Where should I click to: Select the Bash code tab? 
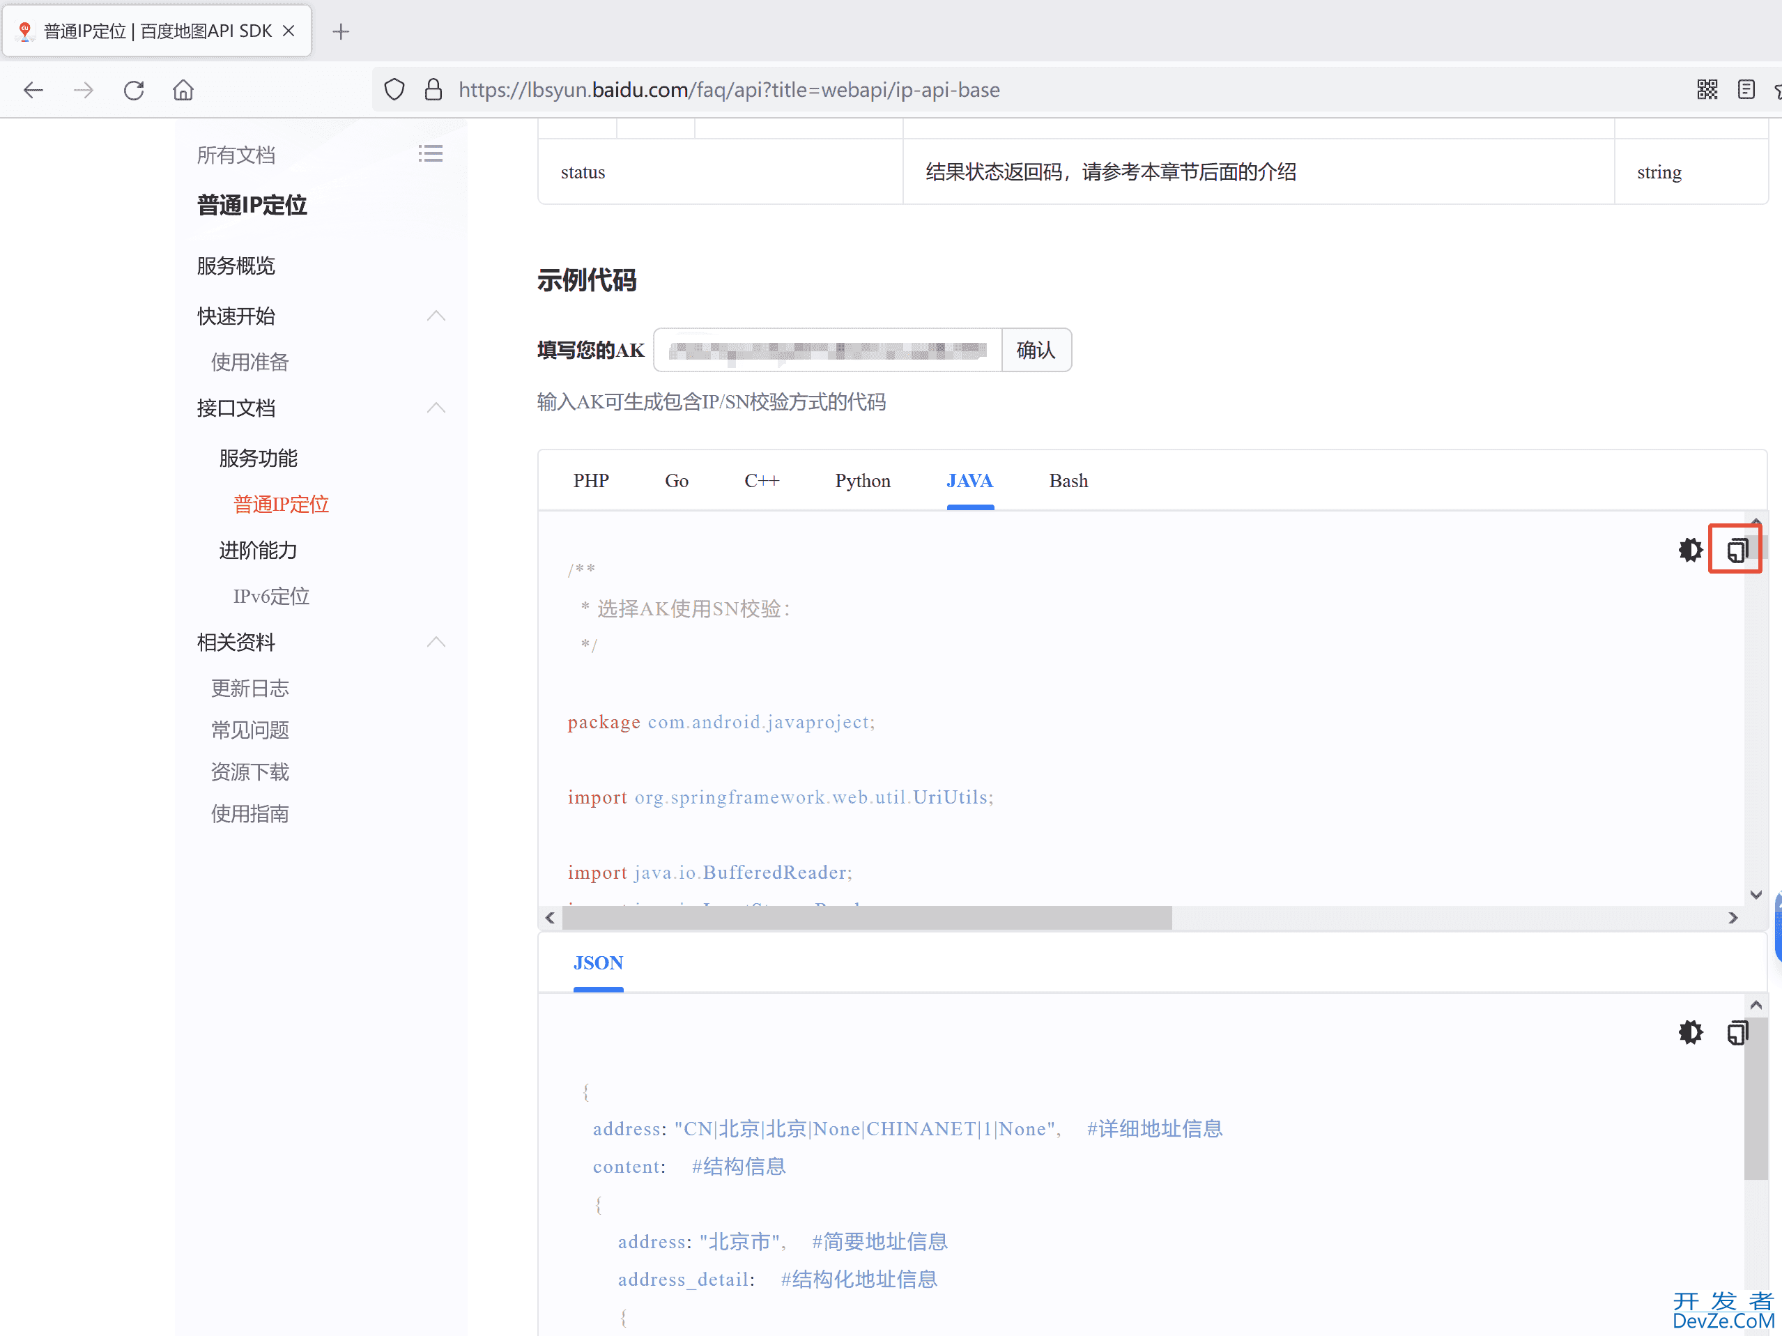1068,481
